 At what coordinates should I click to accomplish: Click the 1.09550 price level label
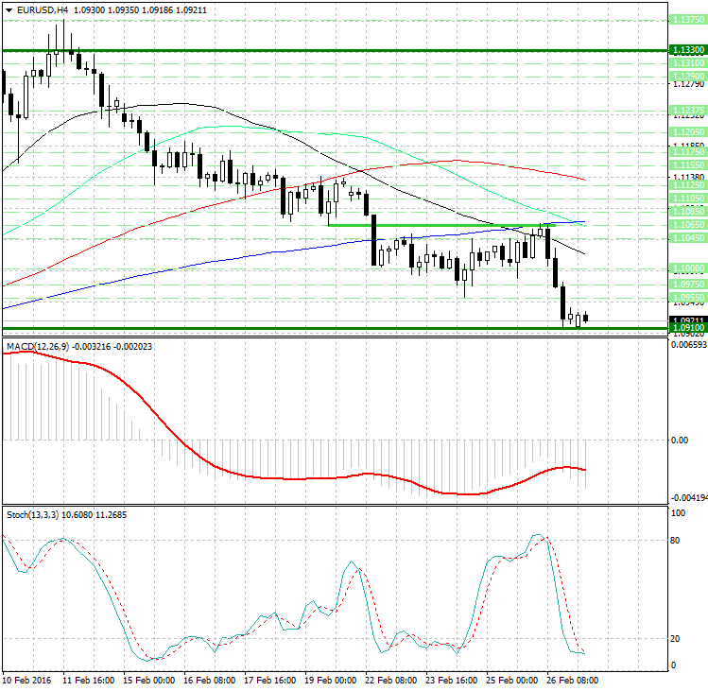688,297
